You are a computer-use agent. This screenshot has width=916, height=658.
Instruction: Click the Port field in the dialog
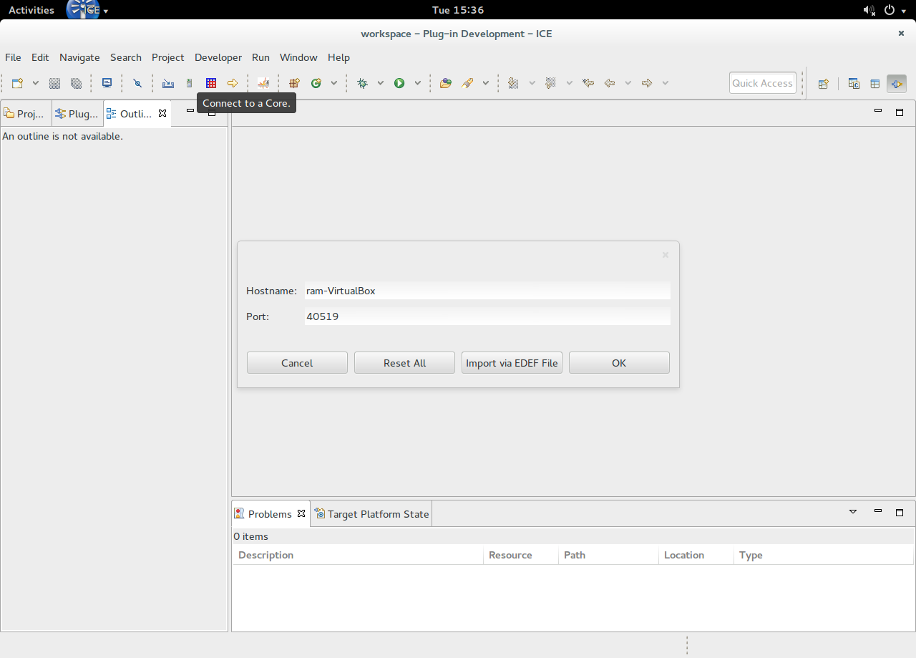(487, 316)
